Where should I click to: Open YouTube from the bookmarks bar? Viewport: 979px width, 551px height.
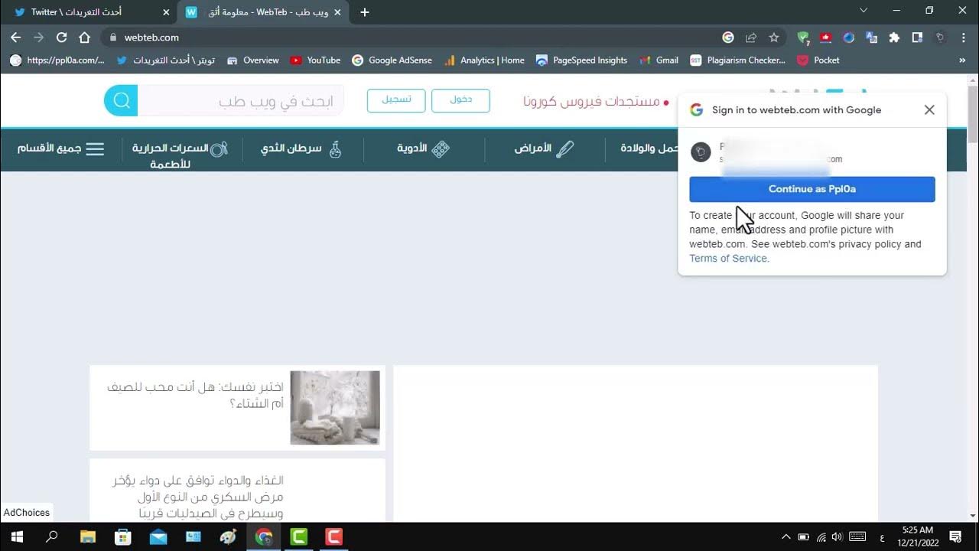click(315, 60)
